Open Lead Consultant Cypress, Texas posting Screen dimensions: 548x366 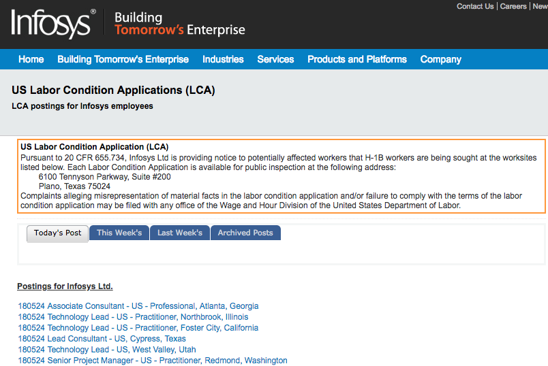tap(102, 338)
